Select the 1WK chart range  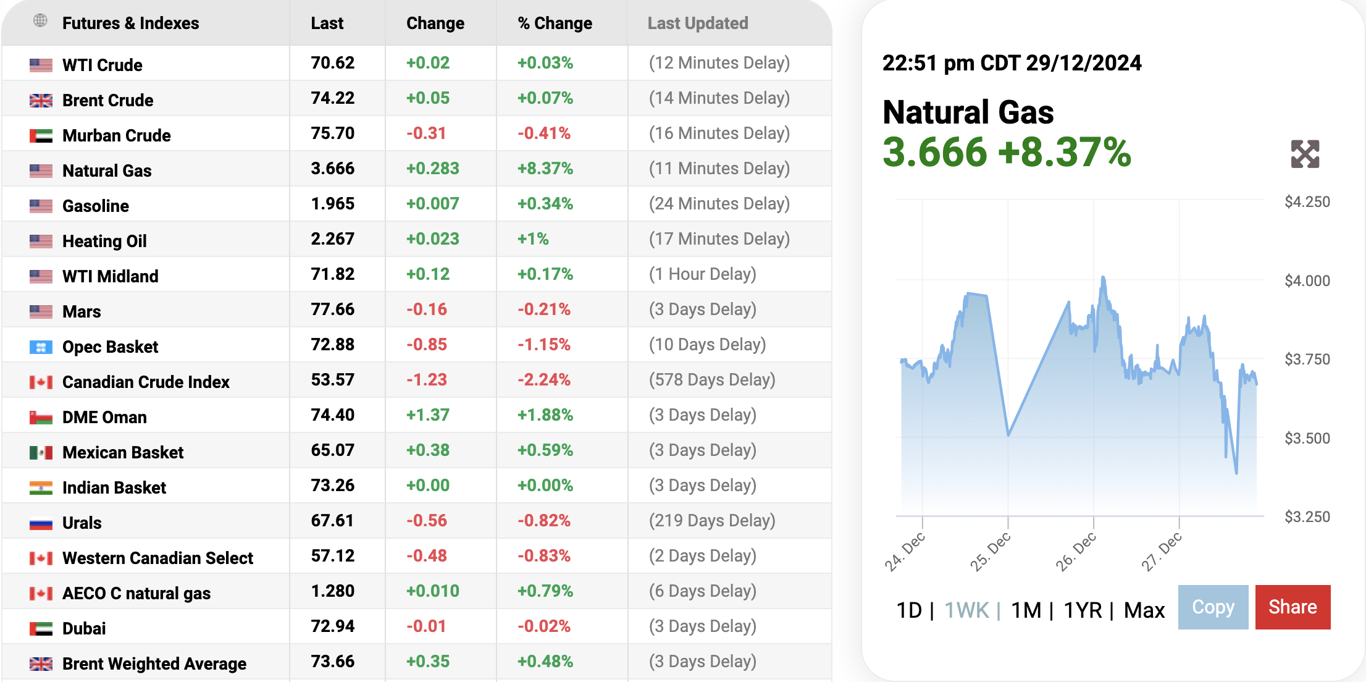967,610
